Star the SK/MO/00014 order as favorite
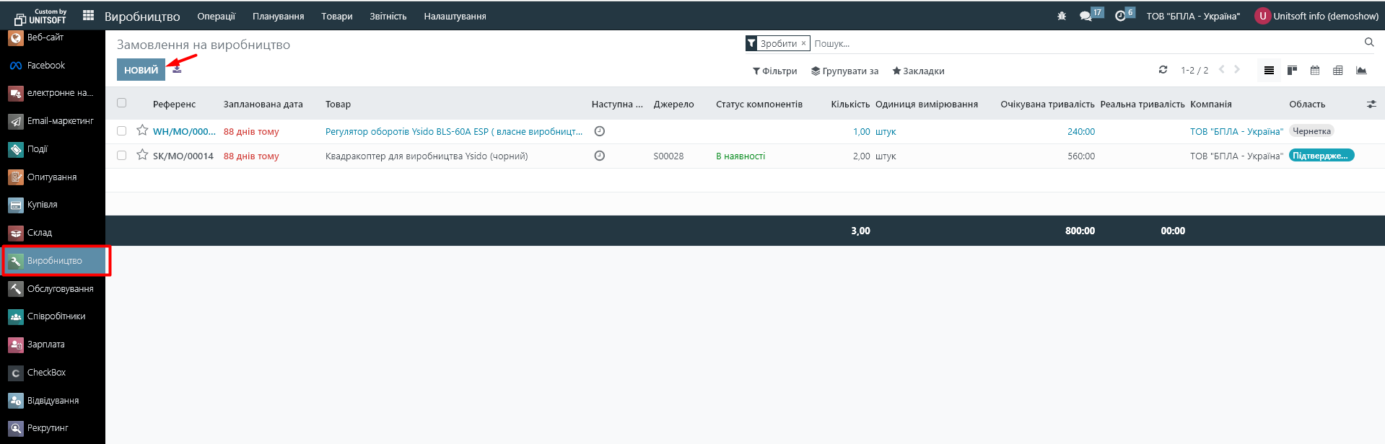The height and width of the screenshot is (444, 1385). tap(142, 155)
